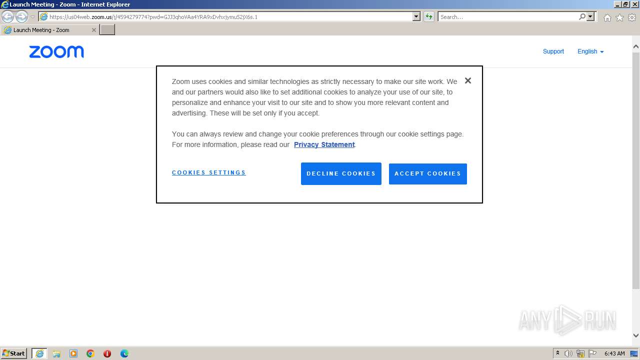Click the Zoom logo

point(56,52)
